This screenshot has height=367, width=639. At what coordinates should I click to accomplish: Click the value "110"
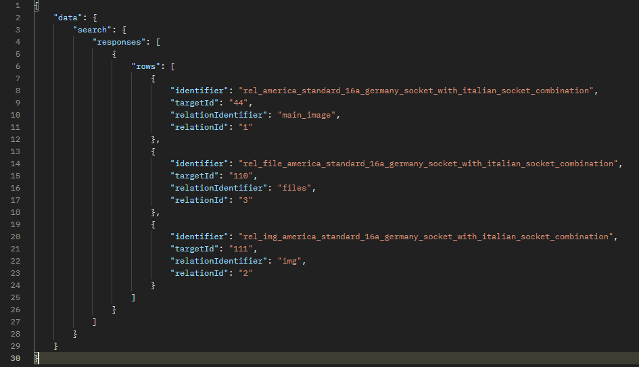click(241, 176)
